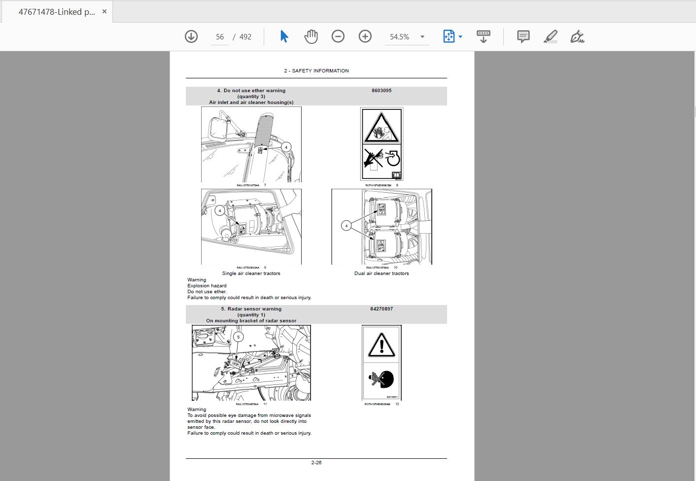Select the arrow selection tool
The height and width of the screenshot is (481, 696).
point(284,36)
